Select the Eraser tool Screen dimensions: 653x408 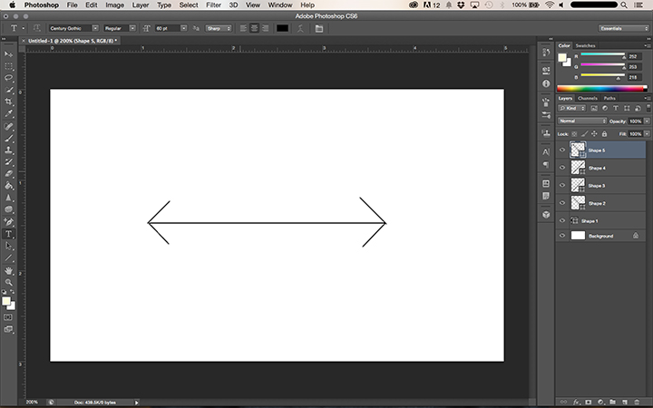8,173
